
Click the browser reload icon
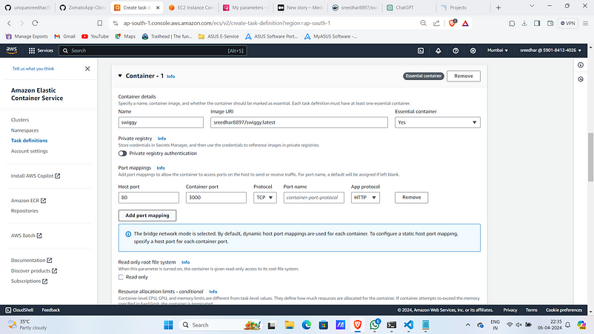click(35, 23)
